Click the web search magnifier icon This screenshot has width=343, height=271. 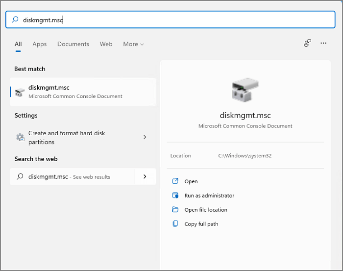(20, 177)
